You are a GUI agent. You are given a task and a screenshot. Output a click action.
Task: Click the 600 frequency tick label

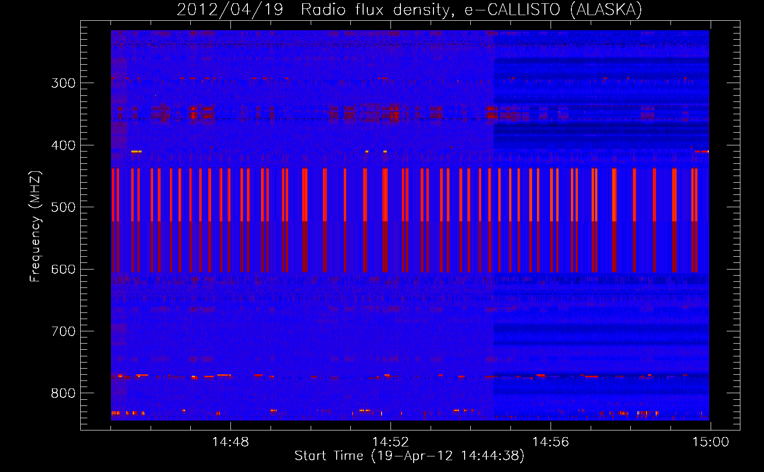[63, 270]
